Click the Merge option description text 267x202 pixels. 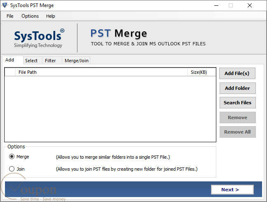click(113, 157)
